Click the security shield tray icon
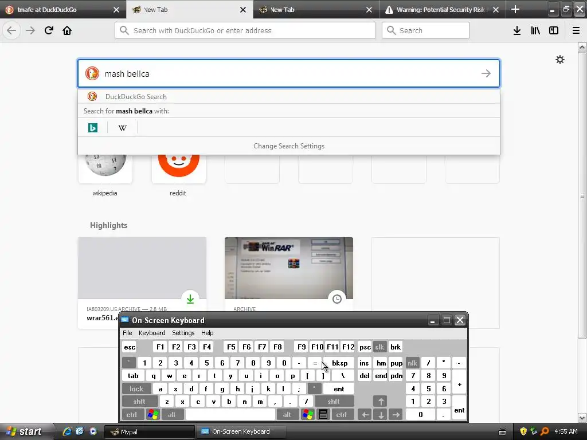 pos(523,431)
